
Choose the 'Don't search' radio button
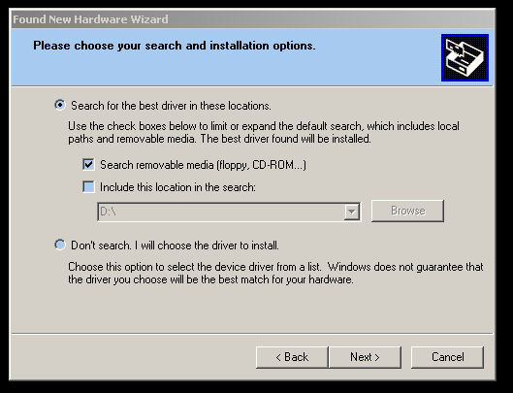coord(60,245)
